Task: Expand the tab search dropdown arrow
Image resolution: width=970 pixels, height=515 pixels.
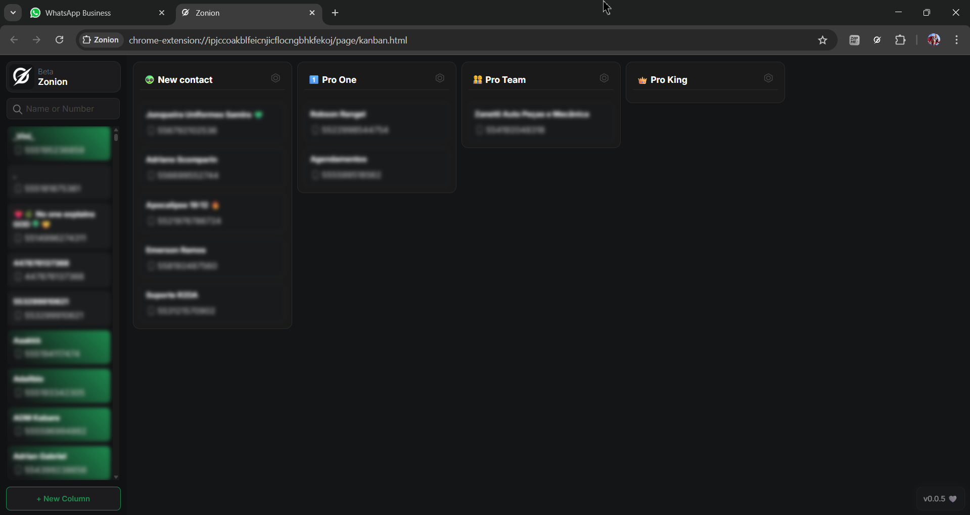Action: pos(13,13)
